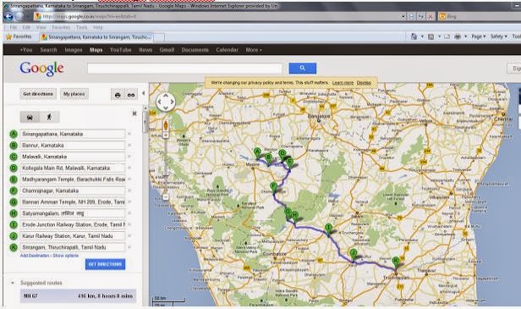Click the orange Street View pegman
This screenshot has height=309, width=521.
click(166, 125)
